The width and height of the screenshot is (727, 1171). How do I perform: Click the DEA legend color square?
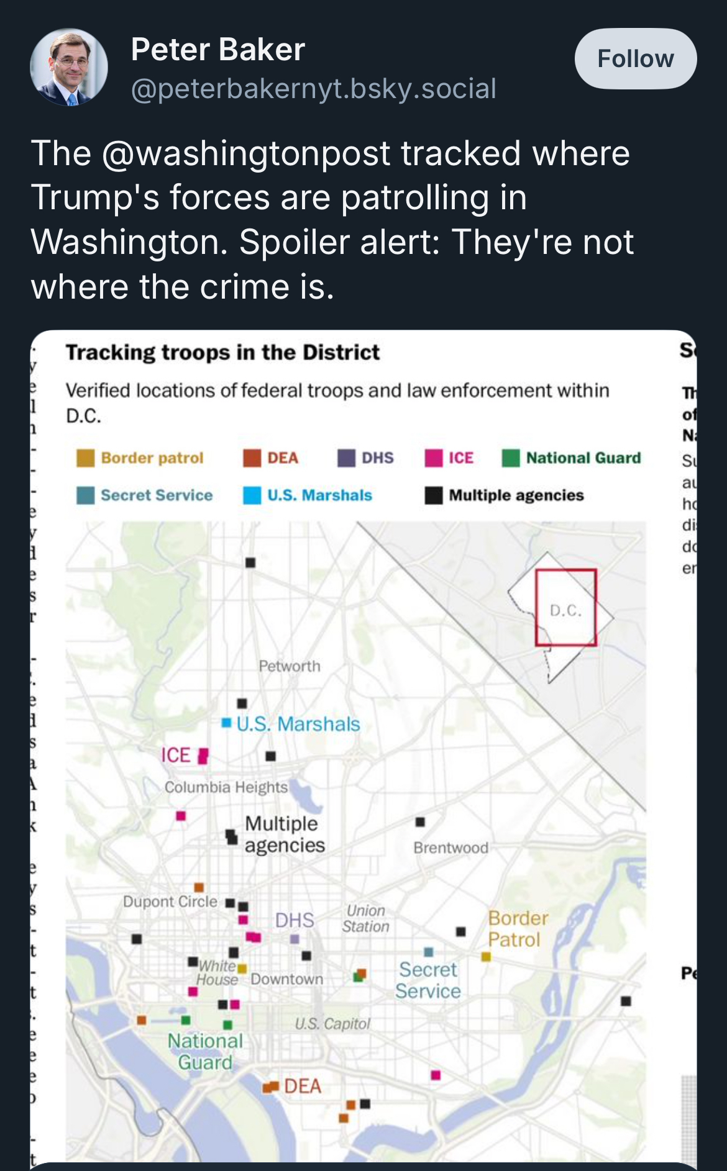(252, 458)
